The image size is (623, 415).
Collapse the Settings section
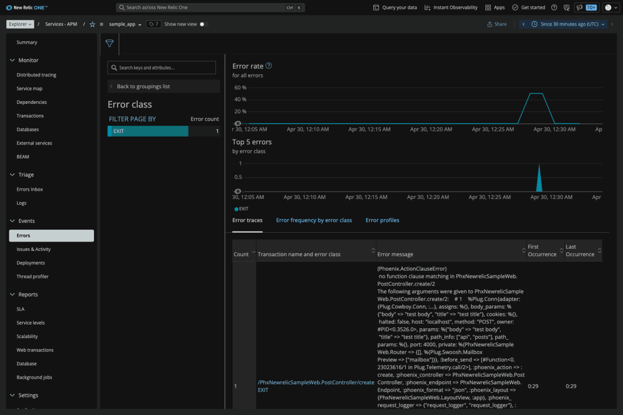[x=12, y=396]
